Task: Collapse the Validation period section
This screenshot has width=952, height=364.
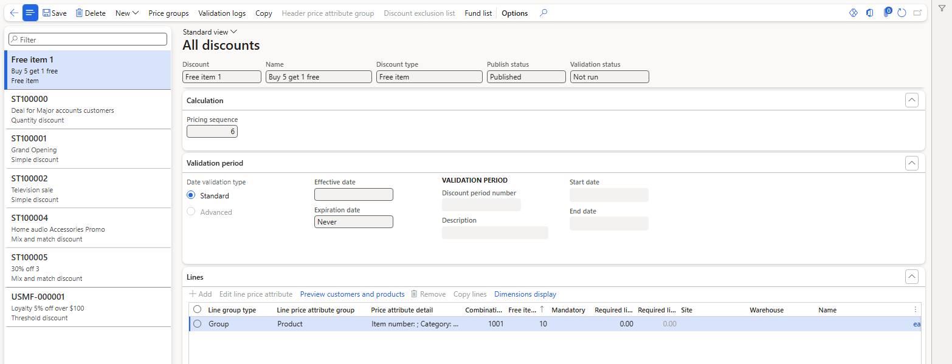Action: (911, 163)
